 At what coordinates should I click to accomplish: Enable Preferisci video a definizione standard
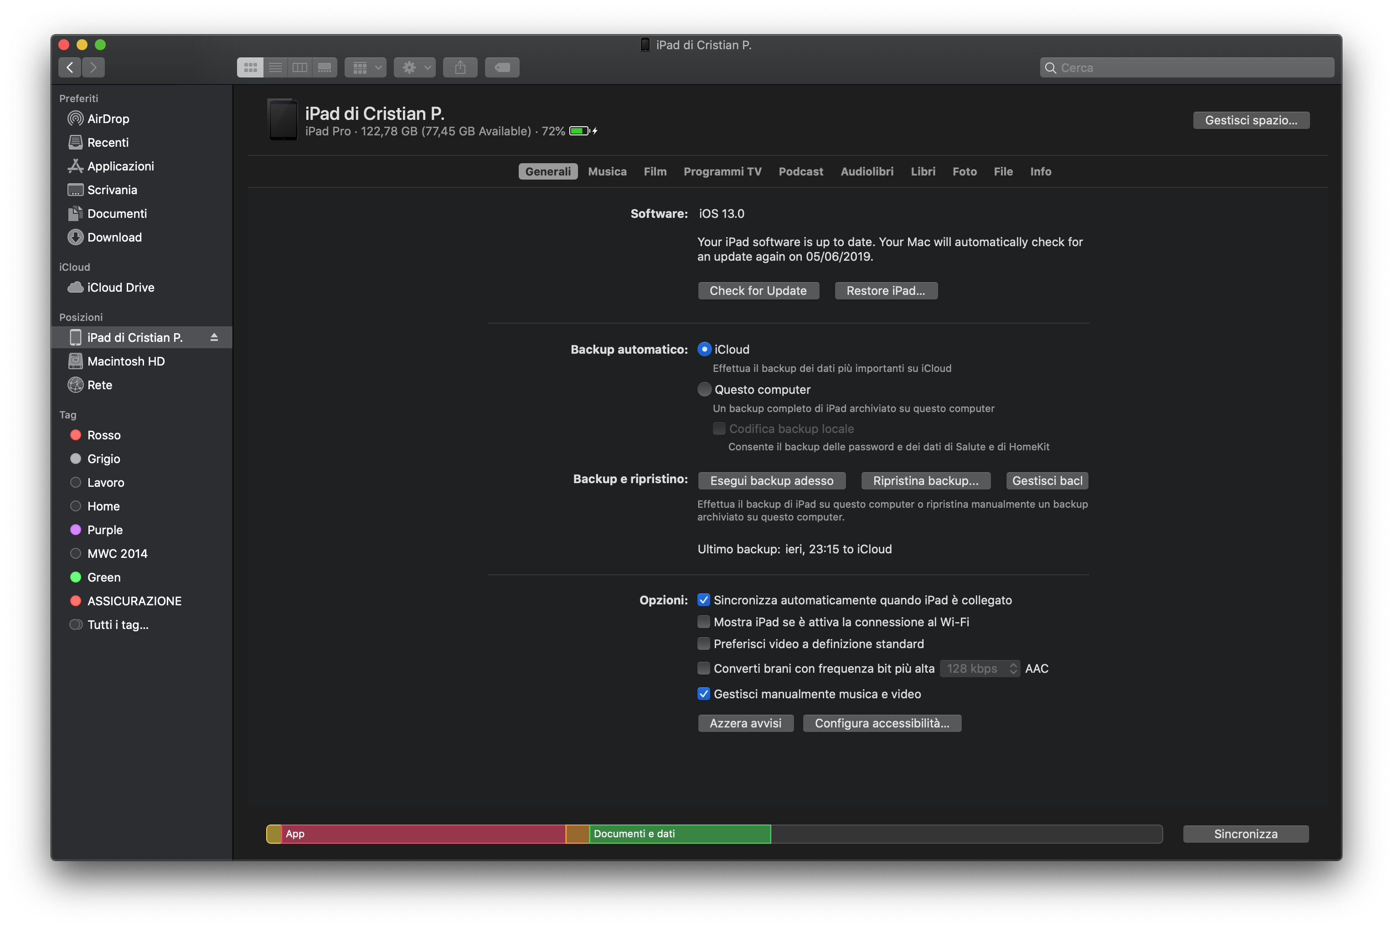[704, 644]
